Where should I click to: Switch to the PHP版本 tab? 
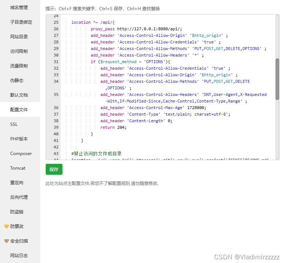pyautogui.click(x=19, y=139)
